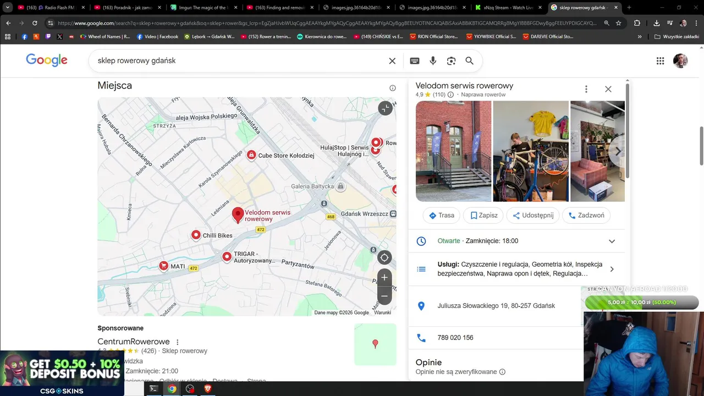Image resolution: width=704 pixels, height=396 pixels.
Task: Get directions with the Trasa button
Action: coord(441,216)
